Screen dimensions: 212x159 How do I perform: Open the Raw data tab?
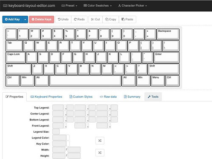[x=108, y=97]
